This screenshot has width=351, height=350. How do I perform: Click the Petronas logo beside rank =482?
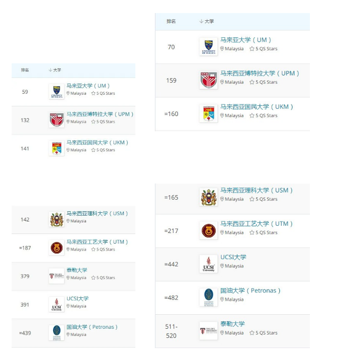tap(208, 297)
